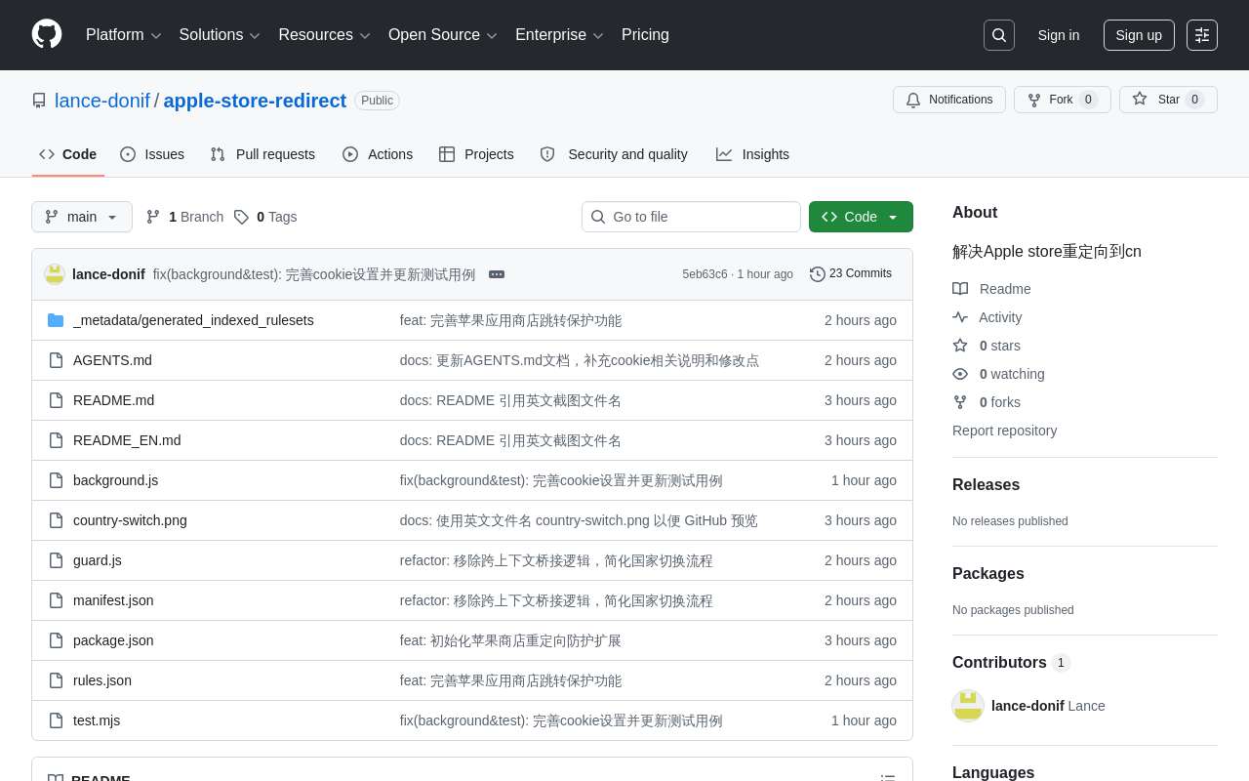Click file icon of test.mjs
Screen dimensions: 1249x781
[56, 720]
